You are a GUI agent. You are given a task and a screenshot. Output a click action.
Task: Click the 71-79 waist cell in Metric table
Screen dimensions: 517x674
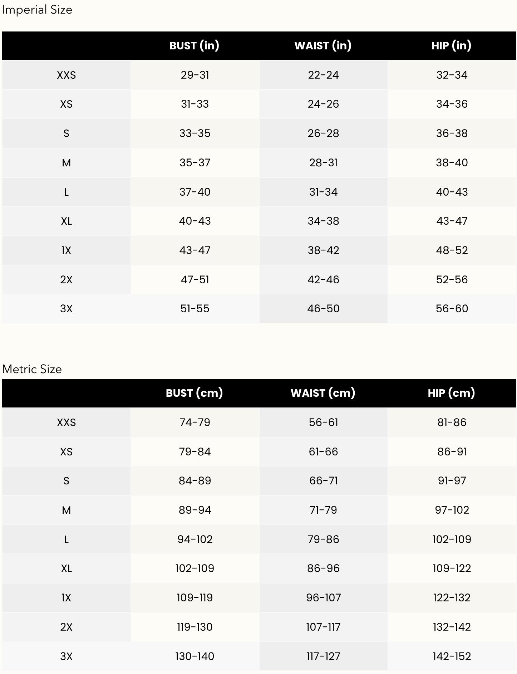(323, 510)
